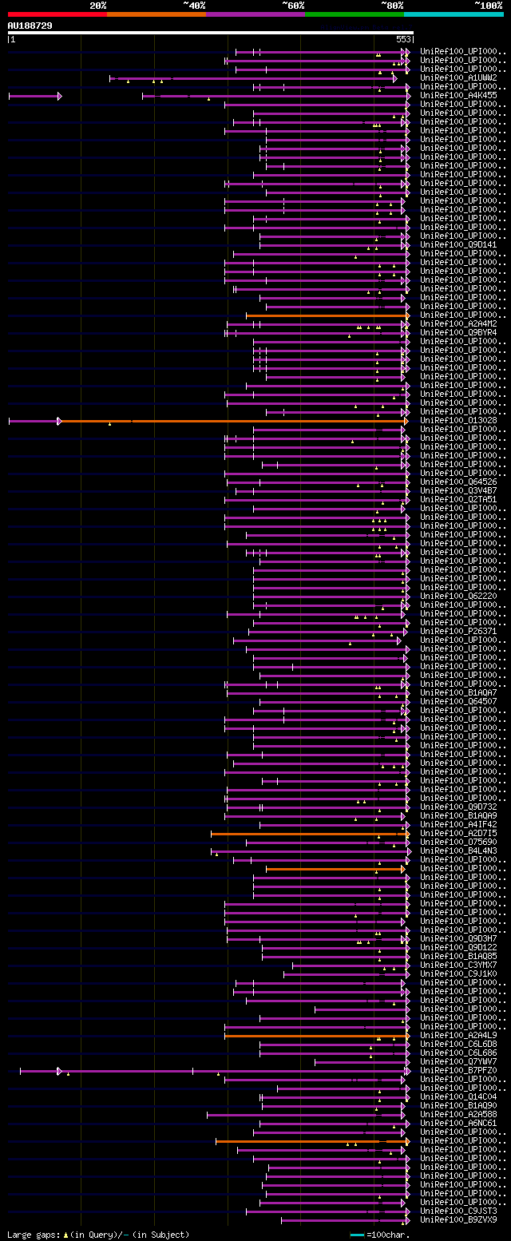Select hit label UniRef100_C9JST3
The image size is (511, 1241).
pos(458,1211)
